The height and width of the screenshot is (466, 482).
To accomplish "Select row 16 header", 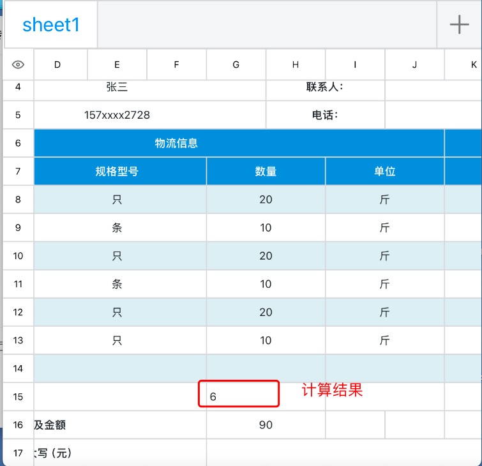I will pos(18,425).
